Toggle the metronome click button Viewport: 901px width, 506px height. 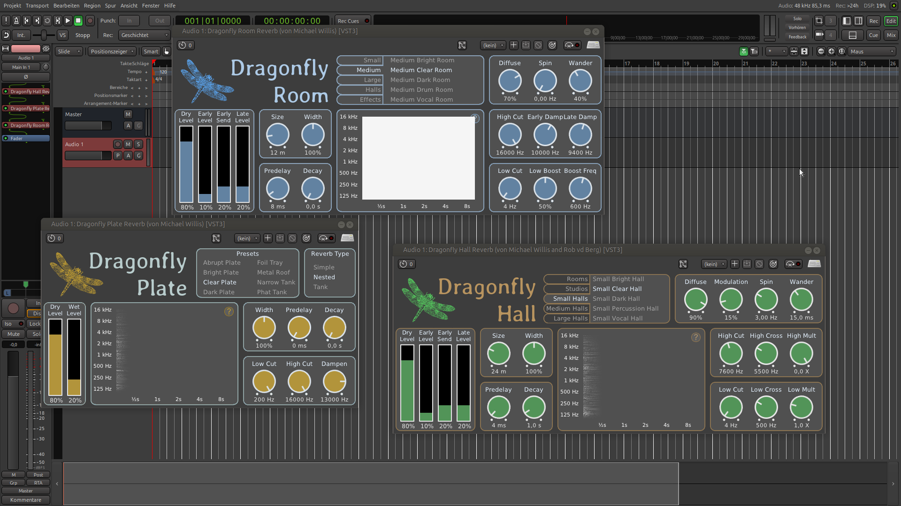[16, 21]
